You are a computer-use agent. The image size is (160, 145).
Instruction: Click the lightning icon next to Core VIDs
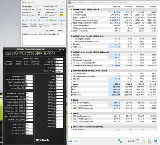(x=74, y=12)
